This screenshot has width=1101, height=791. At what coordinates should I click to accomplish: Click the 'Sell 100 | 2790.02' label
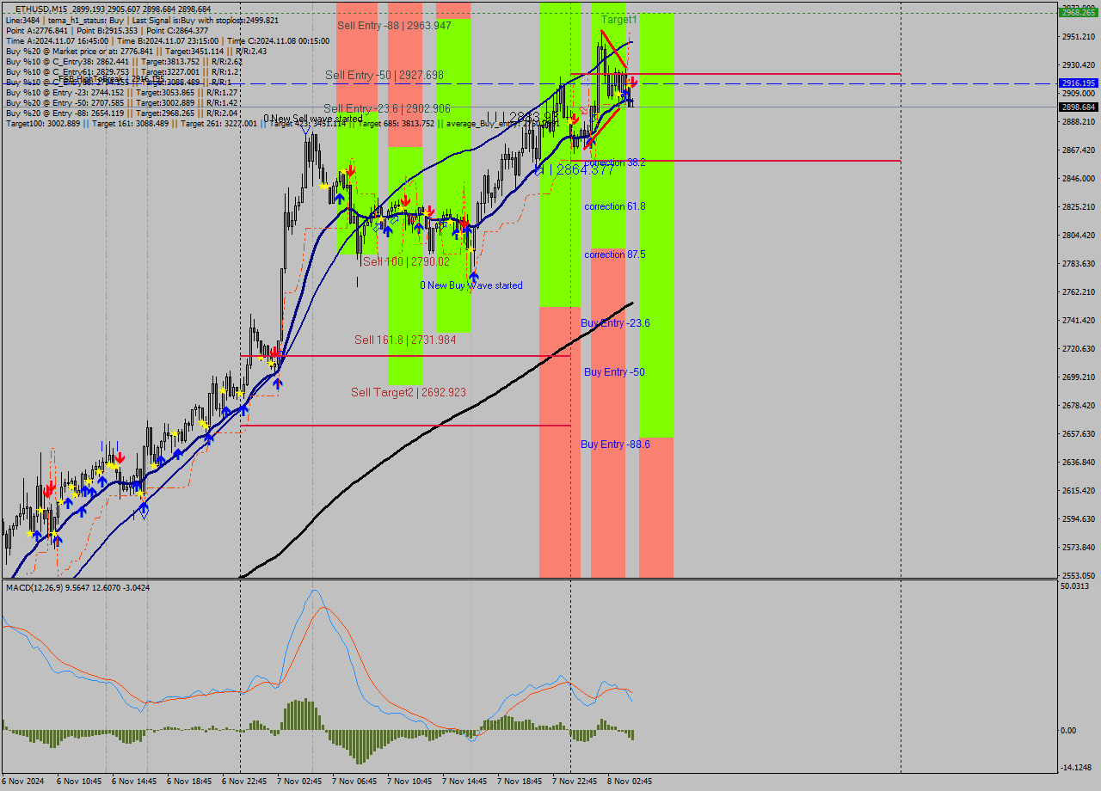[x=406, y=261]
